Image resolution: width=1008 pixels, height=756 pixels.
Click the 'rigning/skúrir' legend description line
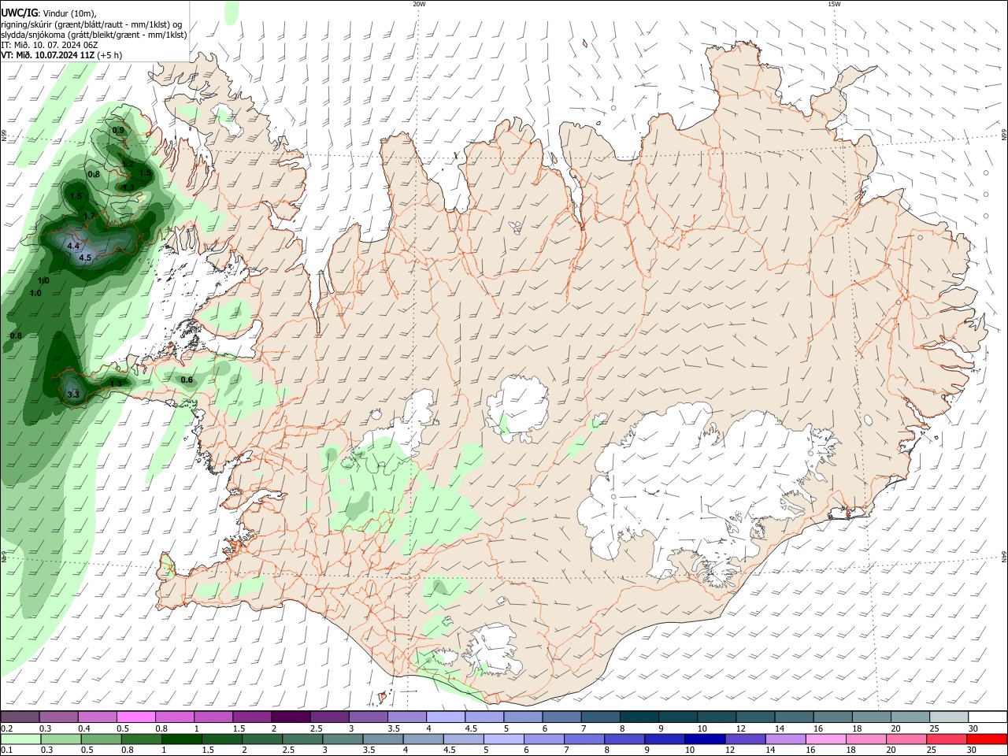tap(91, 24)
